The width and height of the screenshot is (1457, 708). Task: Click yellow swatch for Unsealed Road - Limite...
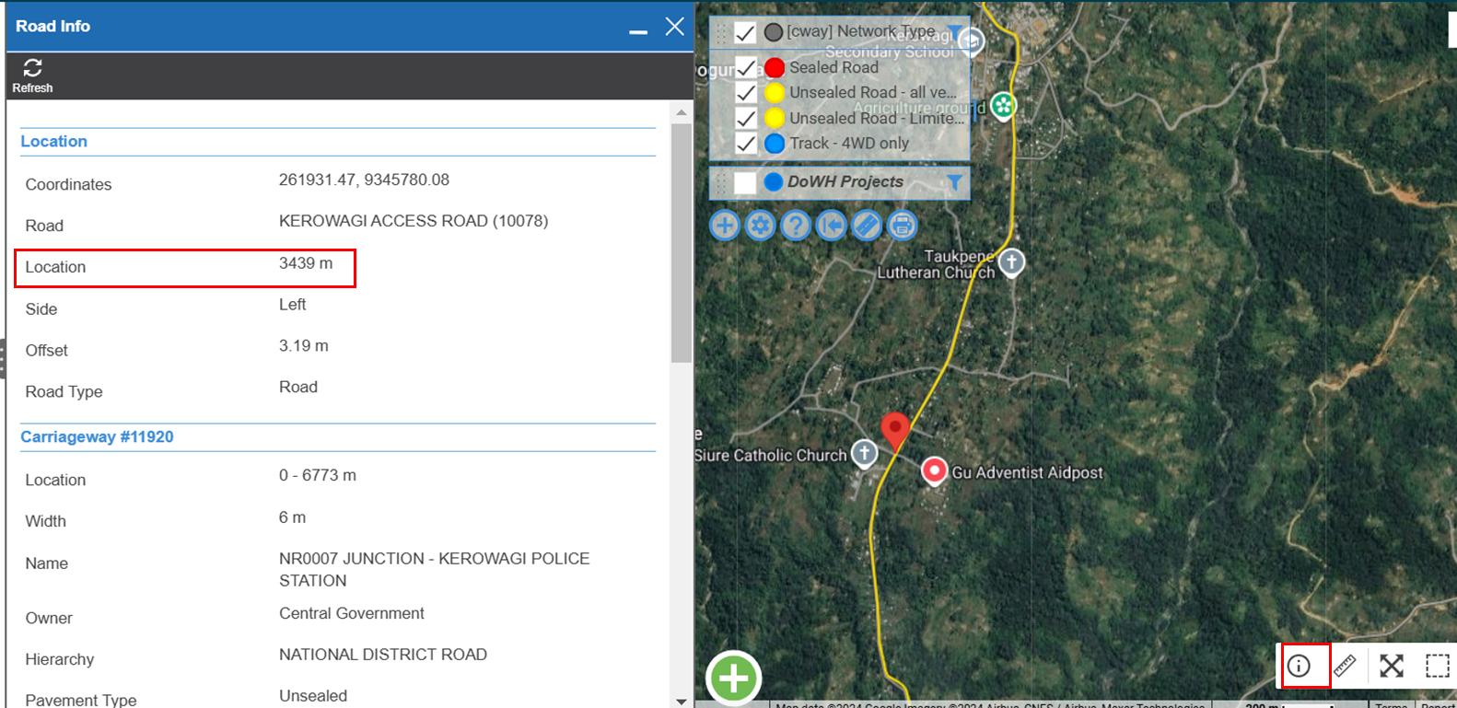point(775,119)
